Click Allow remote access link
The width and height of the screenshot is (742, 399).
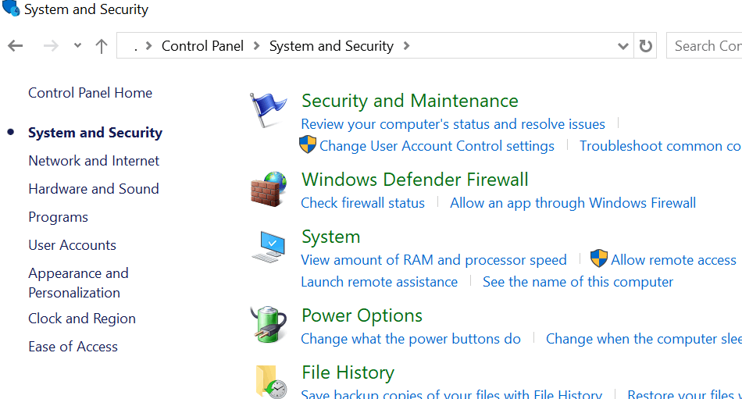tap(673, 260)
